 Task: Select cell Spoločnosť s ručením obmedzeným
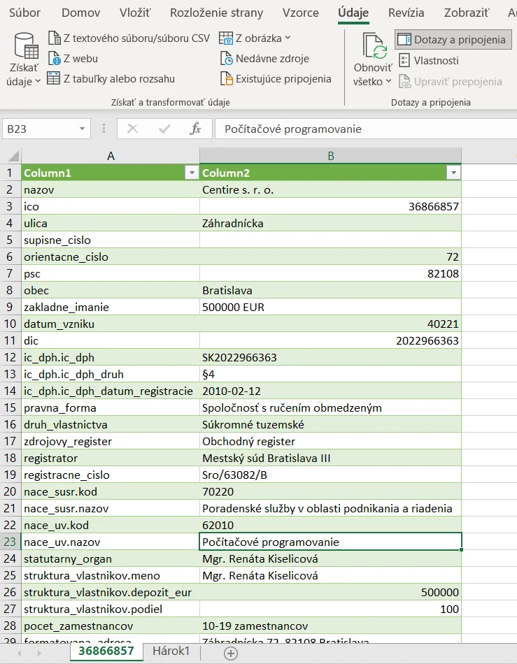point(330,407)
